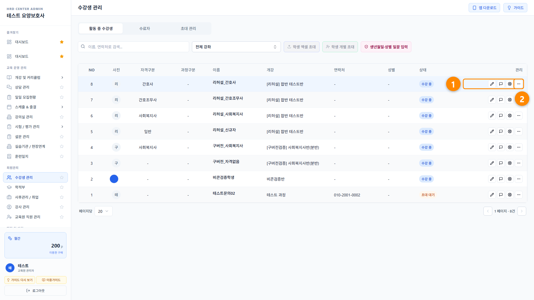
Task: Toggle favorite star for 일일 모집현황
Action: click(62, 97)
